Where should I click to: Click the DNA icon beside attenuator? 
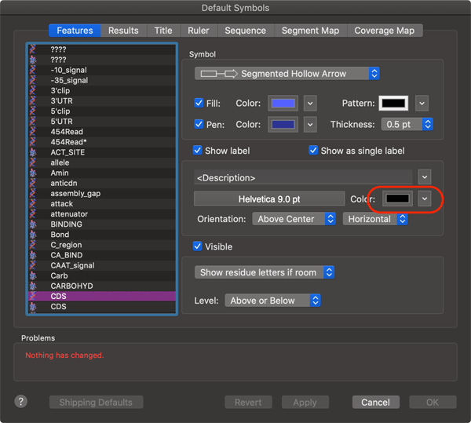tap(32, 213)
